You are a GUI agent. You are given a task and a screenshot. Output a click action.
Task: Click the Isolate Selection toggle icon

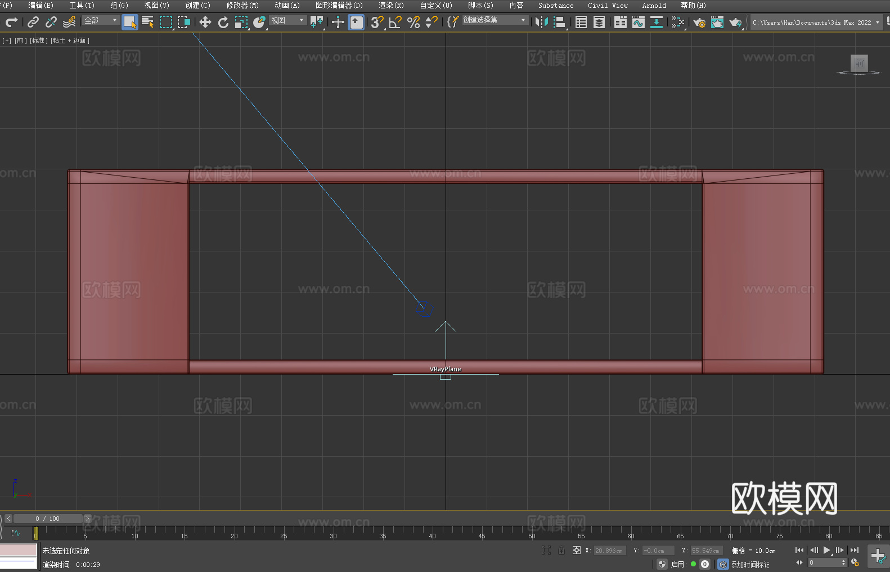[x=546, y=550]
